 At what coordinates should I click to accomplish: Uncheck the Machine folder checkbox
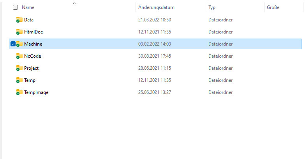(13, 44)
